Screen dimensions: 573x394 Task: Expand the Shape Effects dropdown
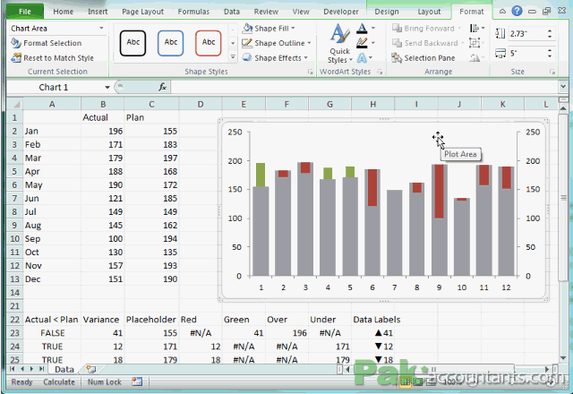275,57
